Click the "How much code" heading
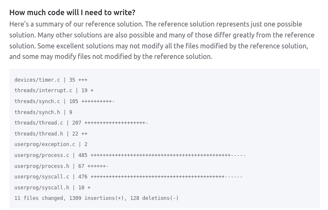 tap(72, 13)
